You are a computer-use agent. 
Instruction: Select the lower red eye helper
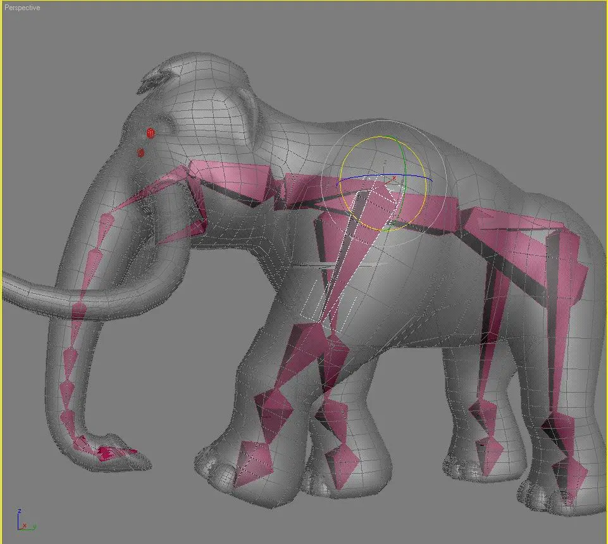coord(140,153)
